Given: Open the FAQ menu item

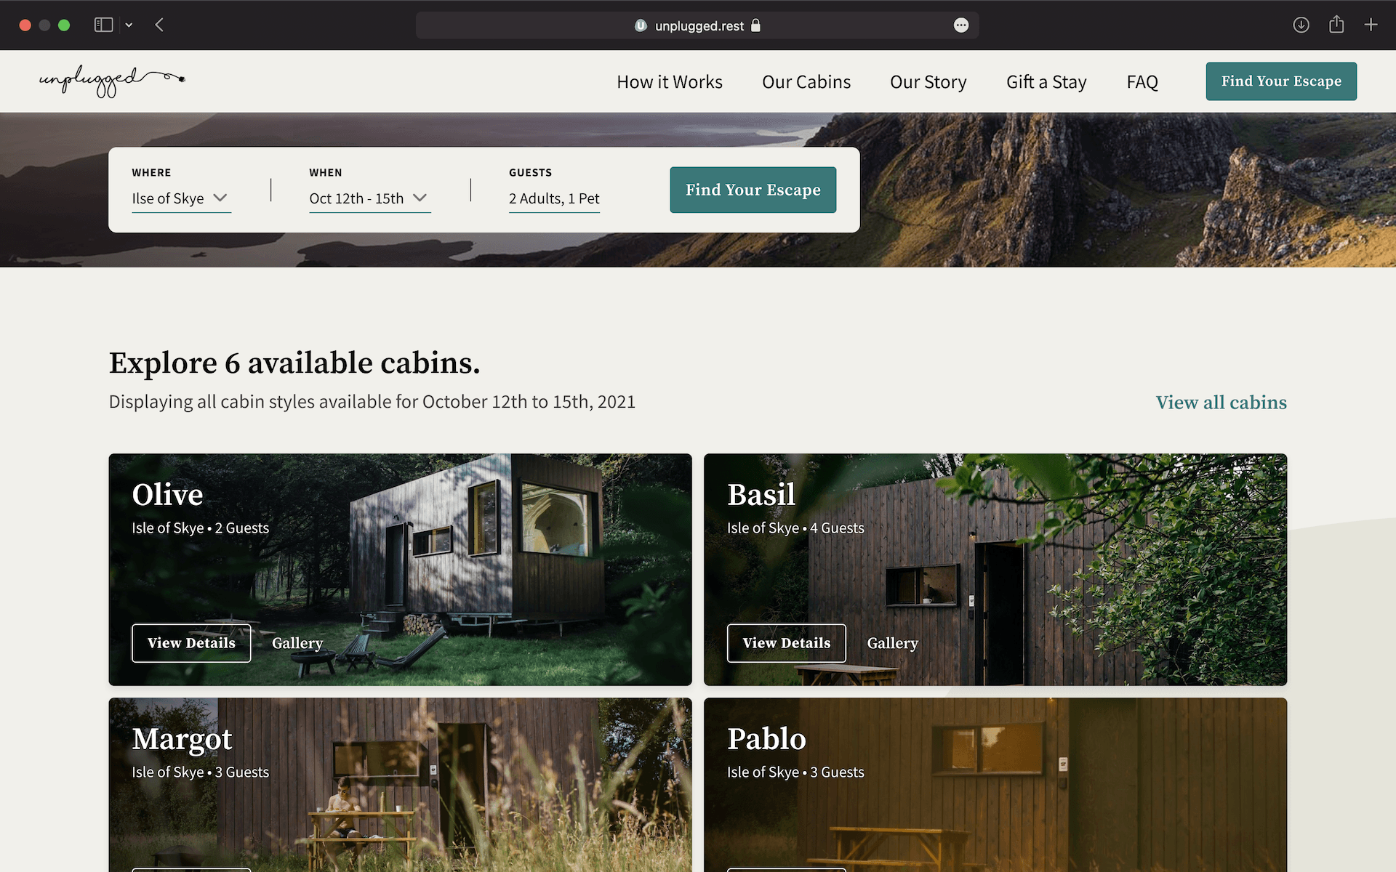Looking at the screenshot, I should (1142, 82).
